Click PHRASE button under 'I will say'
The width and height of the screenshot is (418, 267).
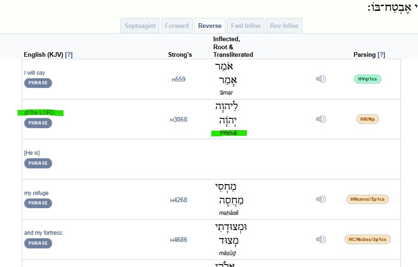click(38, 83)
